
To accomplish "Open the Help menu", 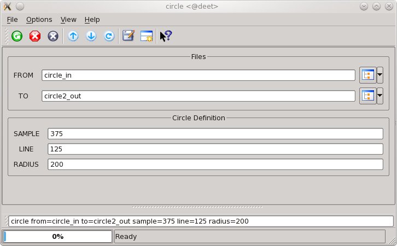I will pyautogui.click(x=92, y=19).
